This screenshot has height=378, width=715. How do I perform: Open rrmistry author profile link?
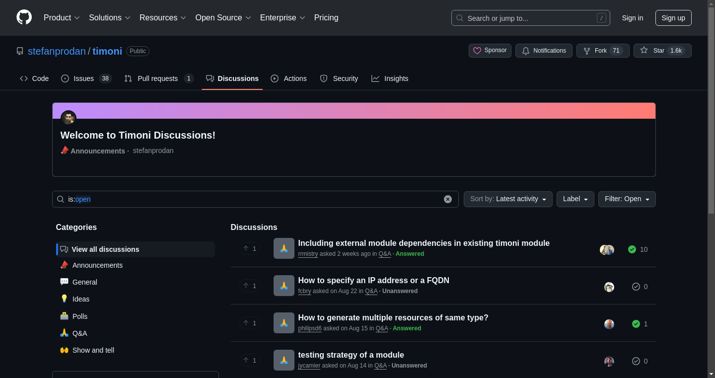(x=308, y=254)
